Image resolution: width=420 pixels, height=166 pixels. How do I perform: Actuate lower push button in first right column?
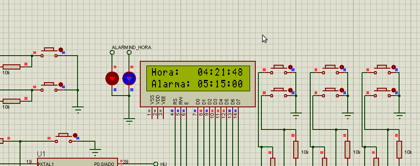click(278, 92)
